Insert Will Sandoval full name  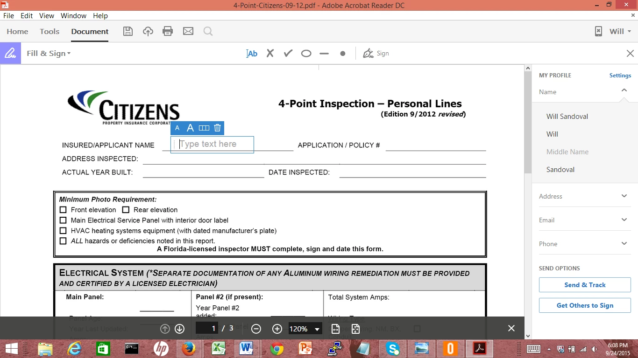click(x=567, y=117)
